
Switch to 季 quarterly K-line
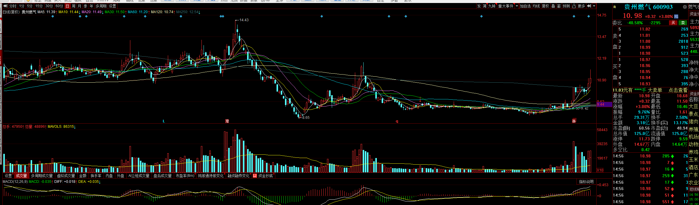[x=86, y=6]
